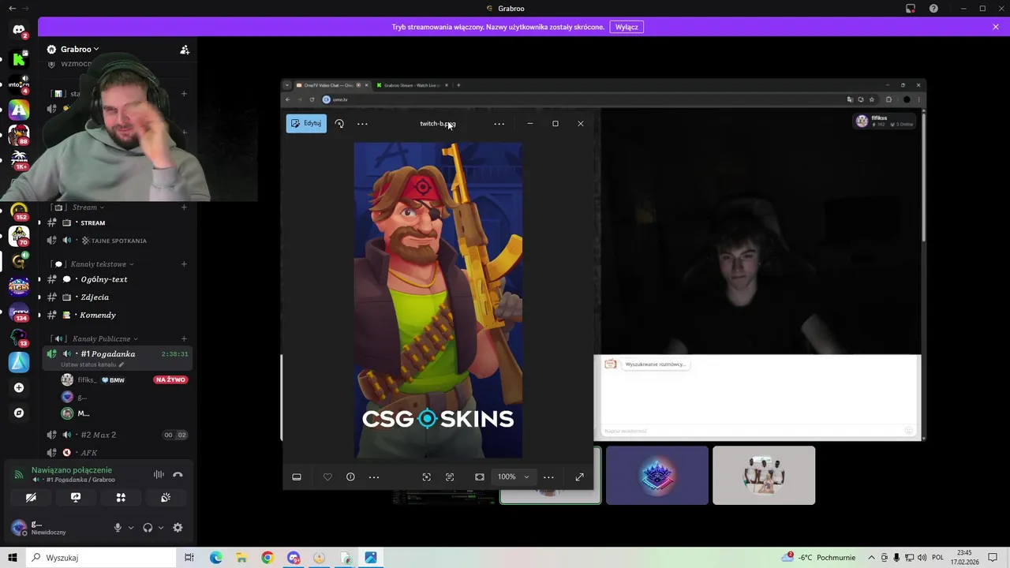This screenshot has height=568, width=1010.
Task: Open soundboard icon in voice panel
Action: [x=166, y=498]
